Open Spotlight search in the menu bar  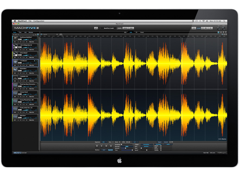(x=224, y=21)
